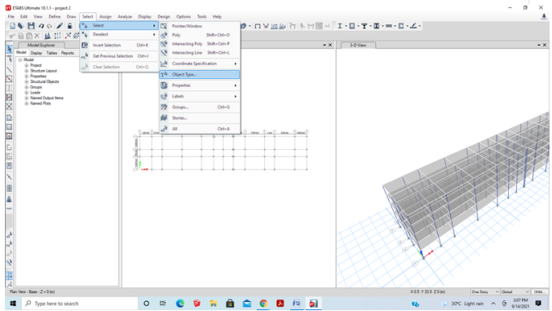Expand the Properties tree node
This screenshot has height=311, width=552.
pyautogui.click(x=26, y=77)
